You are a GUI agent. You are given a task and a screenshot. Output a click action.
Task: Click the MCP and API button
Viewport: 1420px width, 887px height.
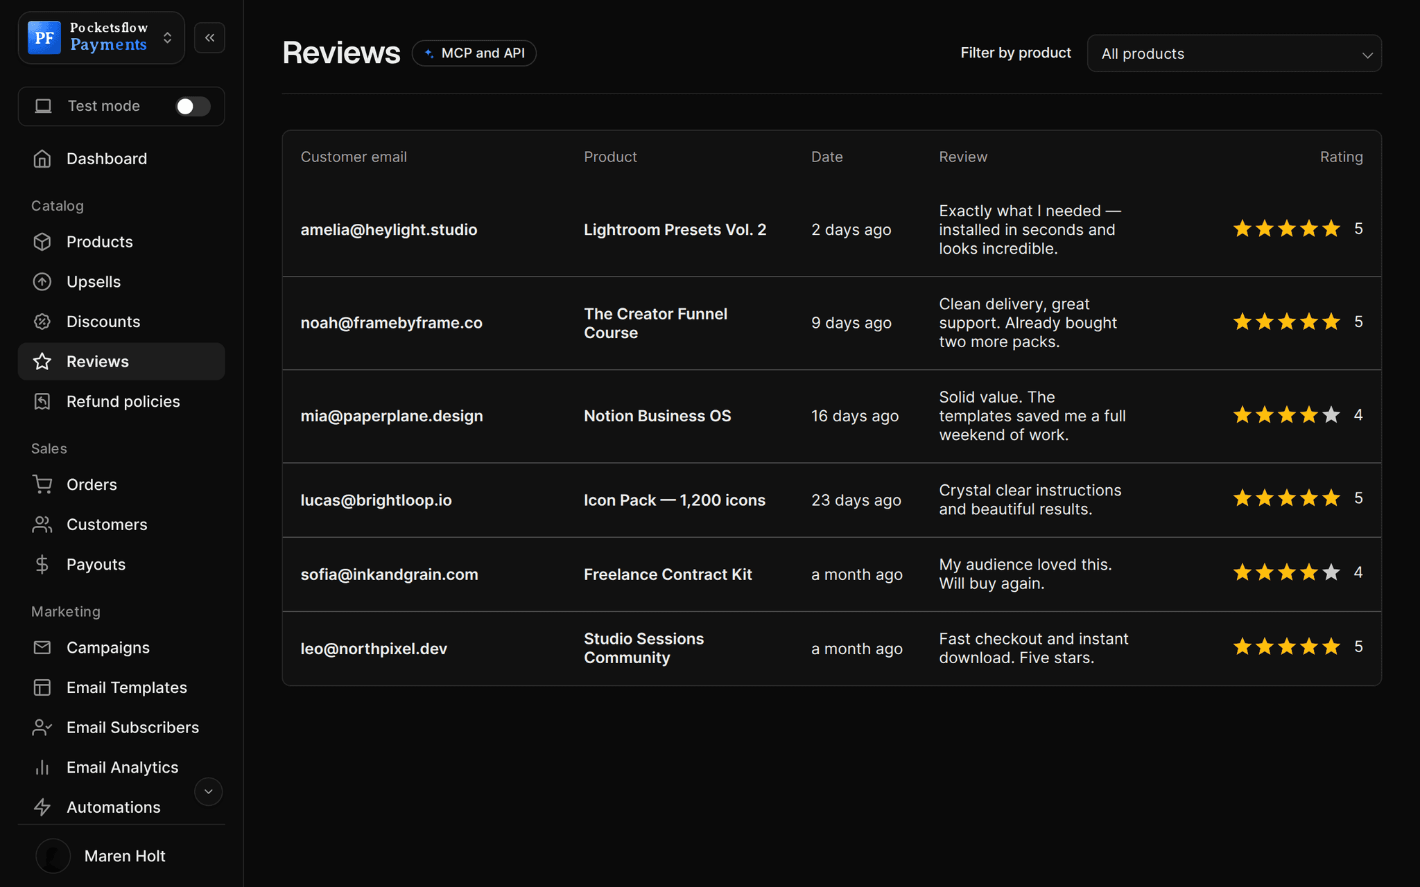pos(474,53)
